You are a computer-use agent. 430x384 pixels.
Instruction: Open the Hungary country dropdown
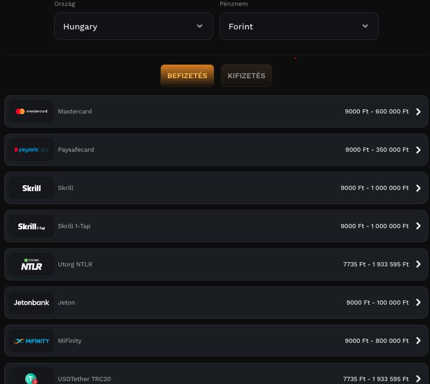(133, 26)
